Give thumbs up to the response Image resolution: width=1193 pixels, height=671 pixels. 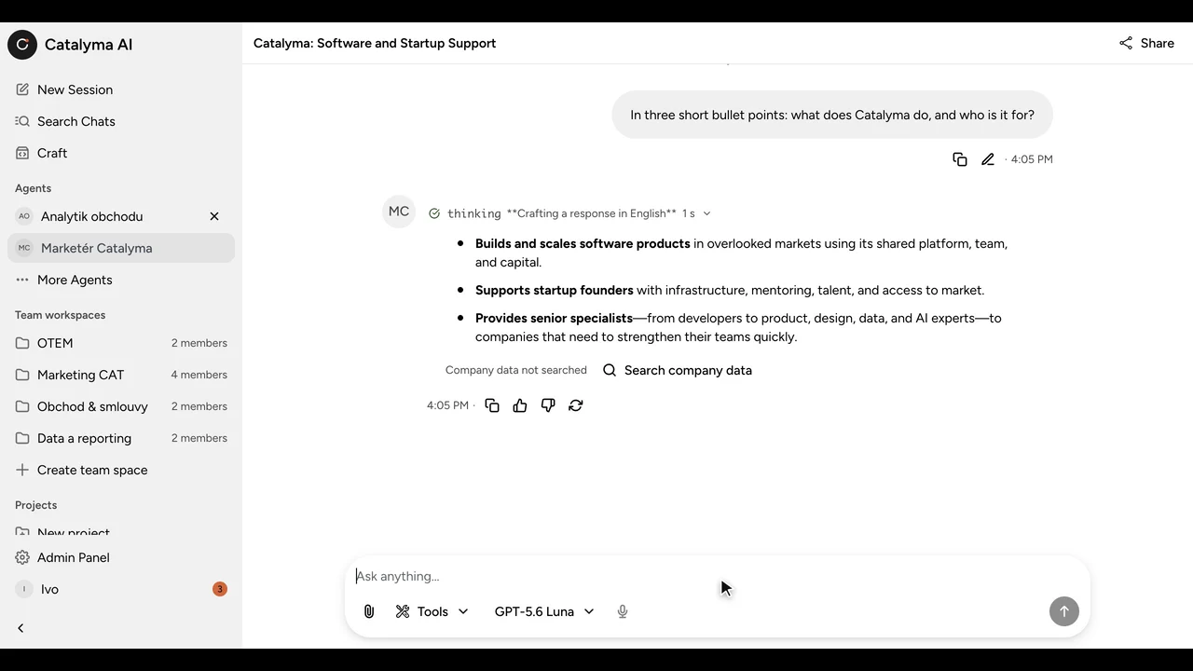(x=520, y=405)
